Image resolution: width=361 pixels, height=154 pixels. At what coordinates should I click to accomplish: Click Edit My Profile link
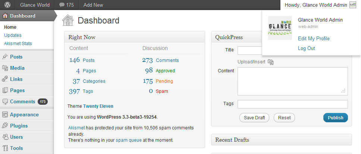pyautogui.click(x=314, y=39)
